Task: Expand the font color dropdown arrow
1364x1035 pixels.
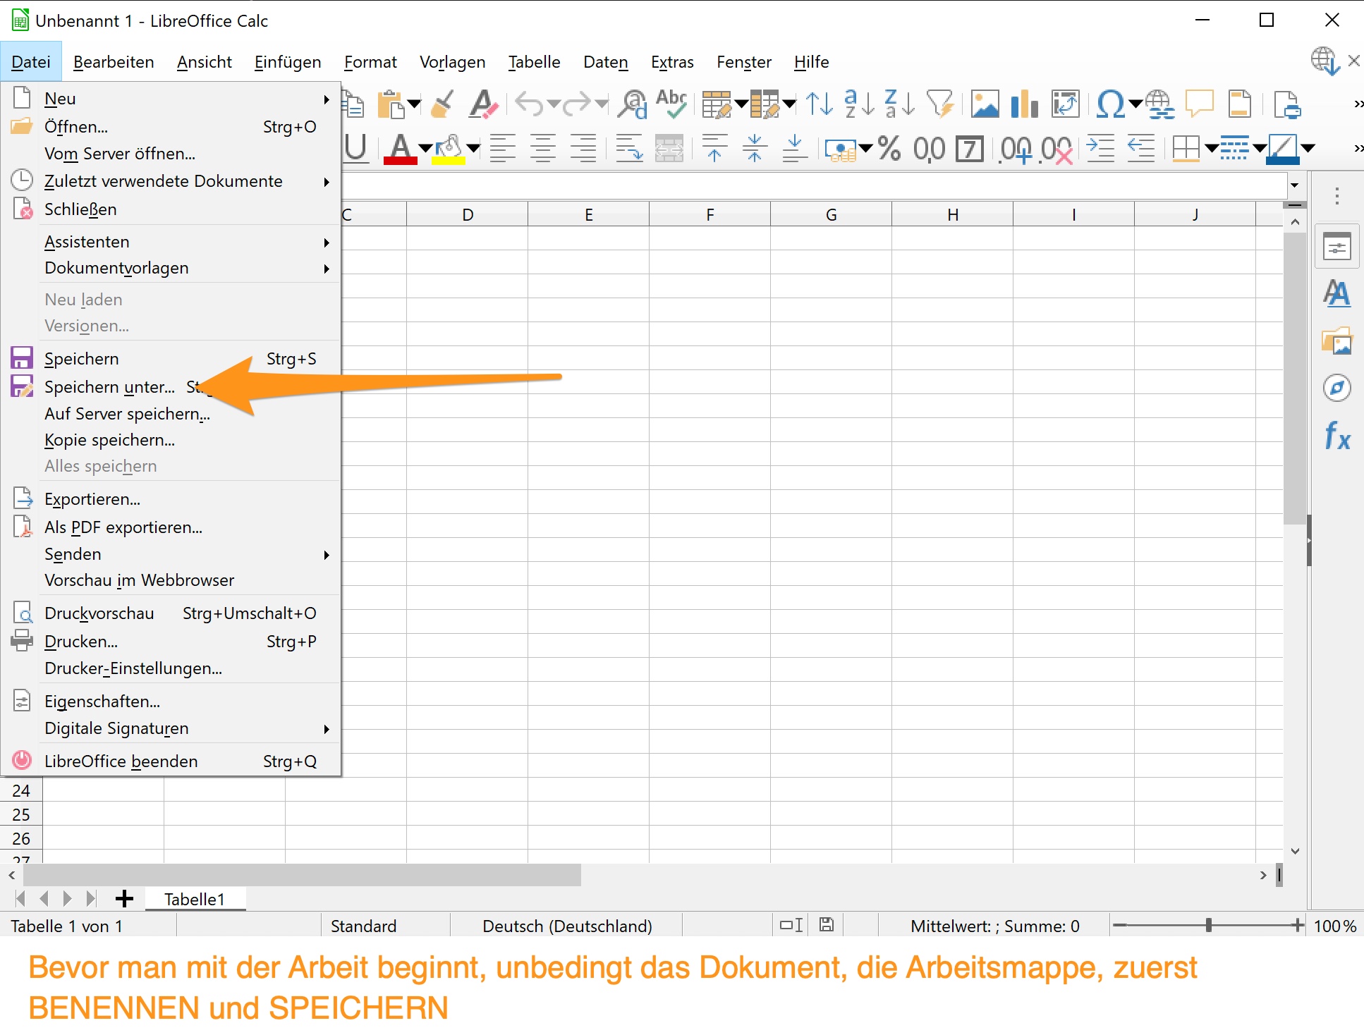Action: (425, 148)
